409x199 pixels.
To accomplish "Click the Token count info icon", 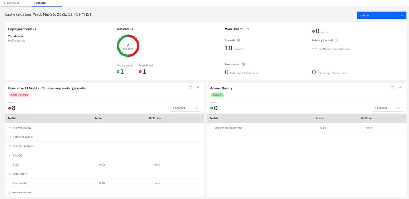I will (243, 64).
